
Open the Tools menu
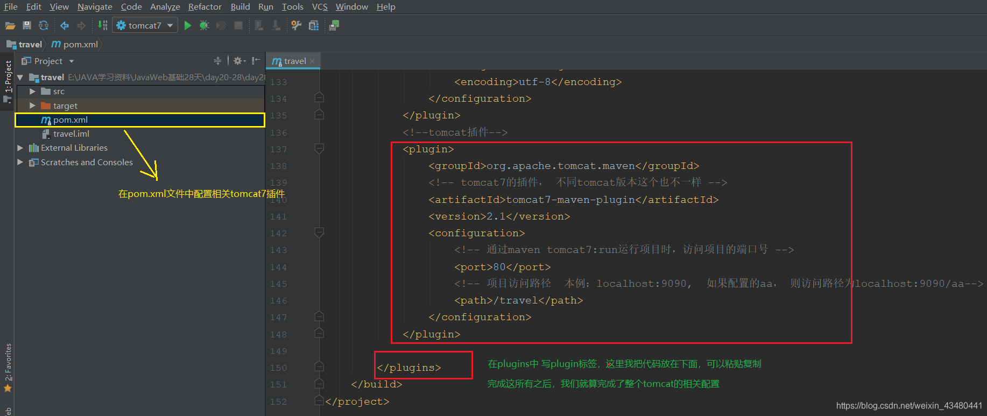pos(293,6)
